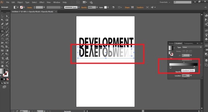Screen dimensions: 208x112
Task: Select the Artboard tool
Action: pyautogui.click(x=2, y=62)
